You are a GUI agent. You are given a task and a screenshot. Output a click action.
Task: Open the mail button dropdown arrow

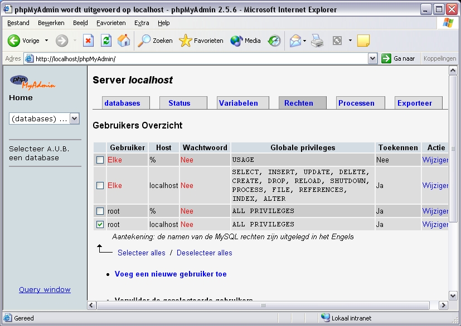coord(304,41)
